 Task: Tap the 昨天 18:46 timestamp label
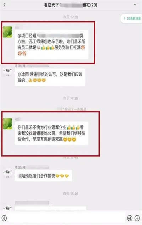(71, 194)
